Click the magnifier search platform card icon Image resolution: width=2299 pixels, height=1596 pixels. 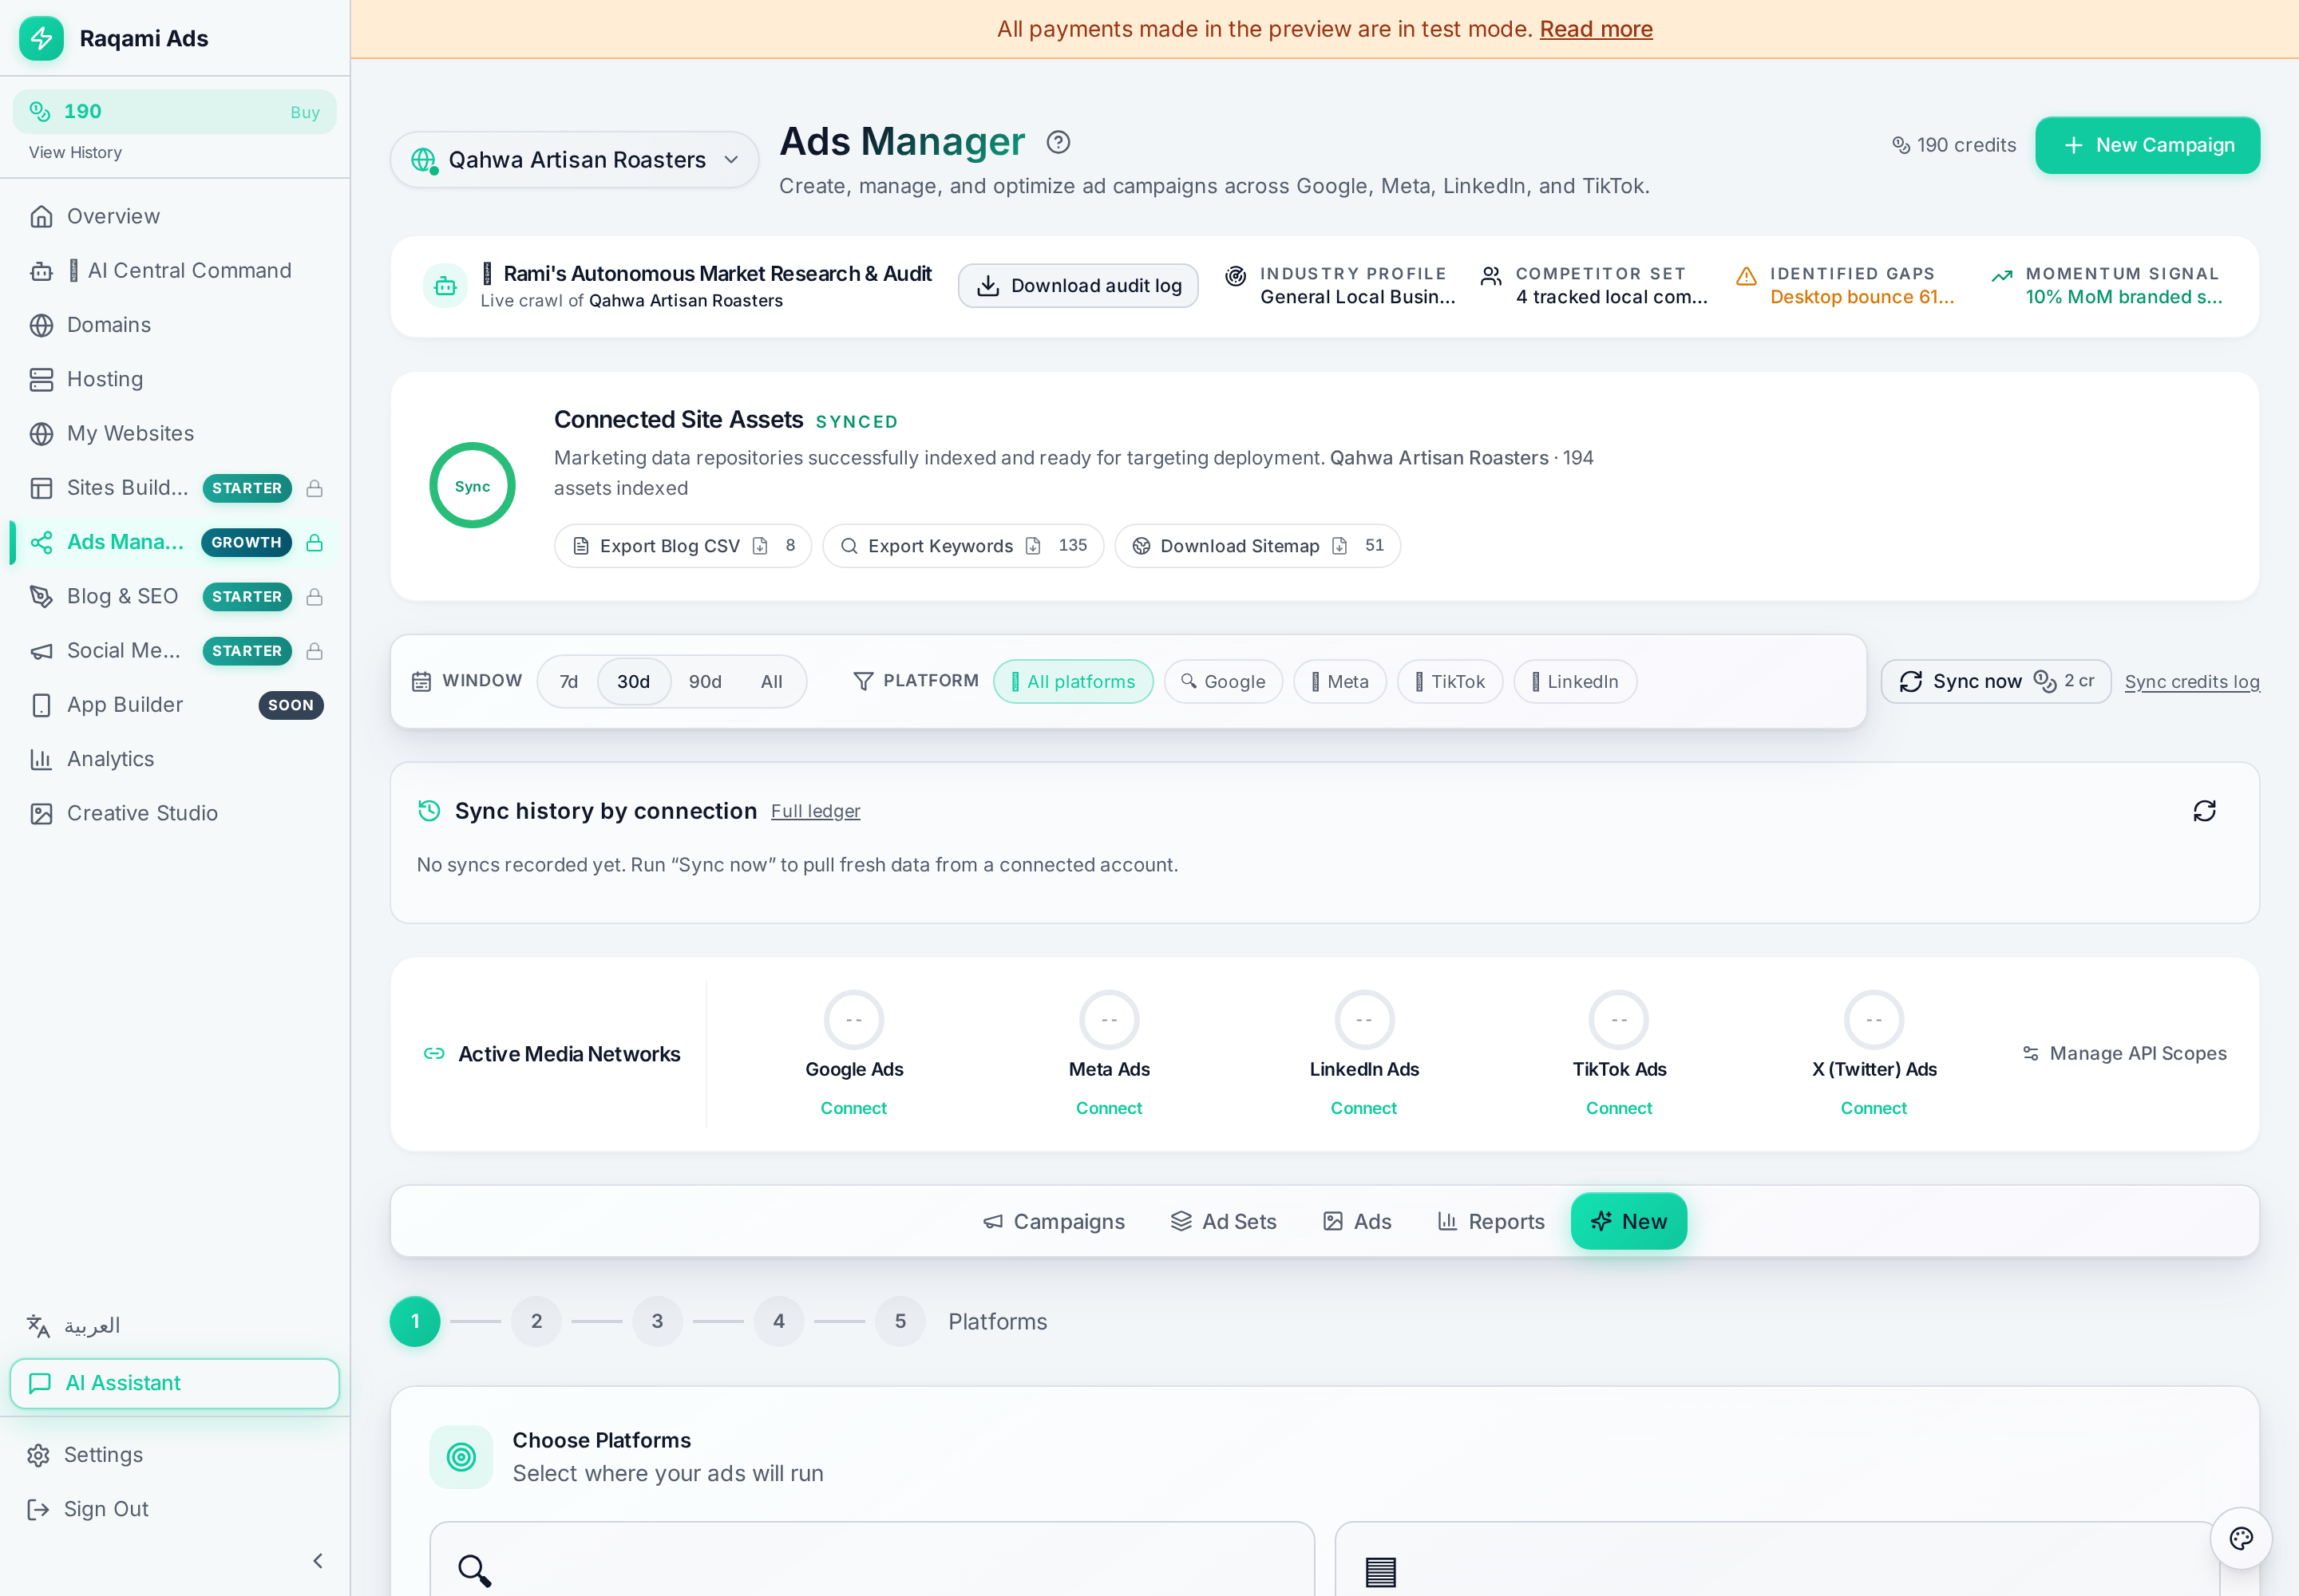[474, 1570]
